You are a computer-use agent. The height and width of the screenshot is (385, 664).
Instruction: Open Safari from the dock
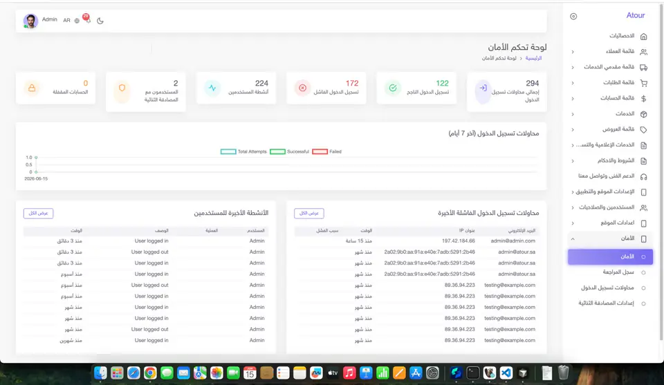click(133, 373)
